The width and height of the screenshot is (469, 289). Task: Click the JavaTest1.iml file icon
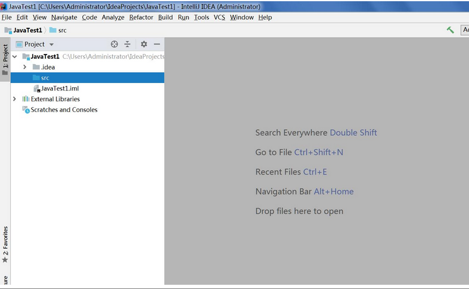[37, 88]
